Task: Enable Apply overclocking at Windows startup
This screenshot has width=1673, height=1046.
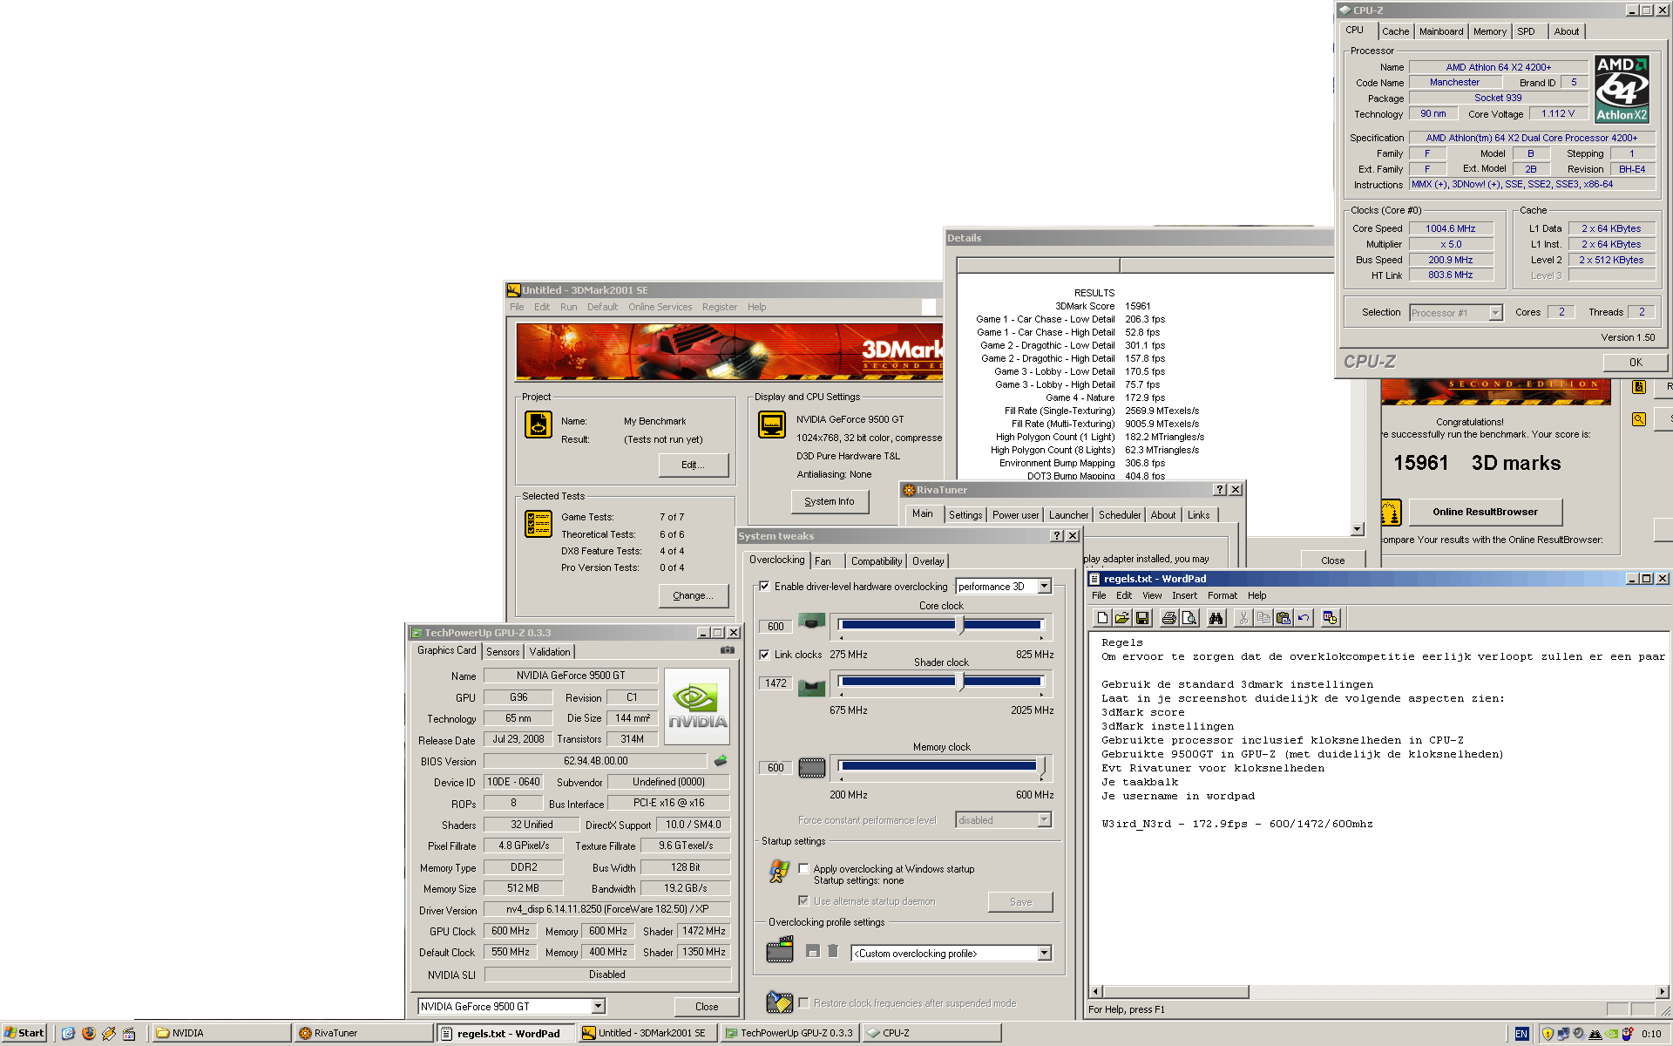Action: (803, 869)
